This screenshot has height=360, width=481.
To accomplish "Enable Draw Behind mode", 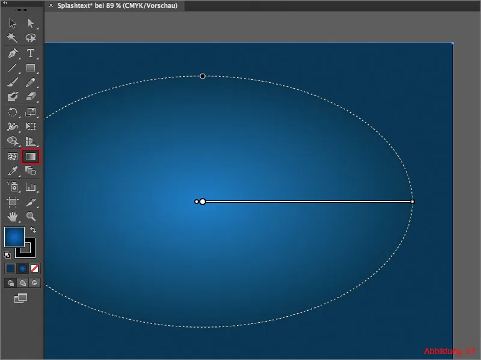I will (22, 283).
